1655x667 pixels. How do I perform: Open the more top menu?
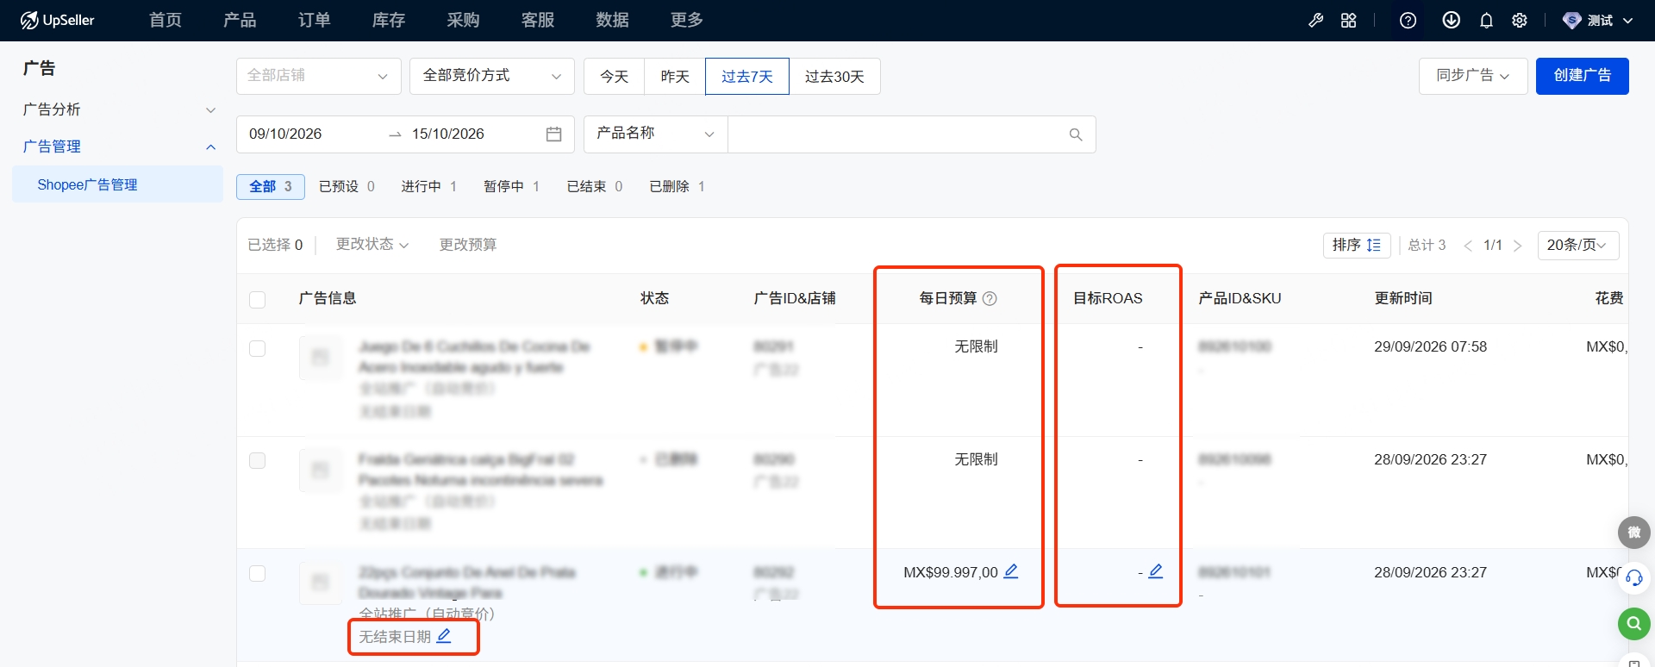point(687,20)
